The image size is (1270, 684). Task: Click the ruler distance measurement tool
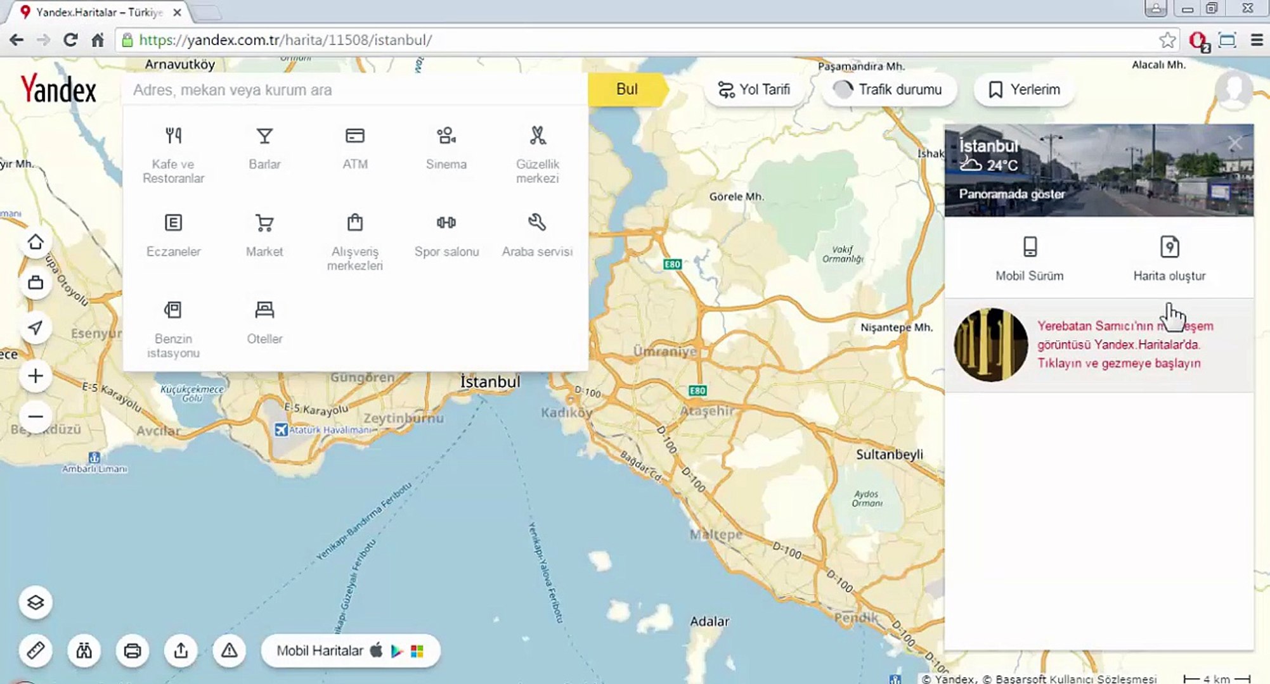point(36,650)
